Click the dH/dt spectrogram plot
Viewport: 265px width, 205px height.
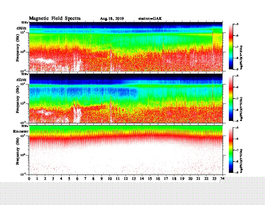point(126,47)
